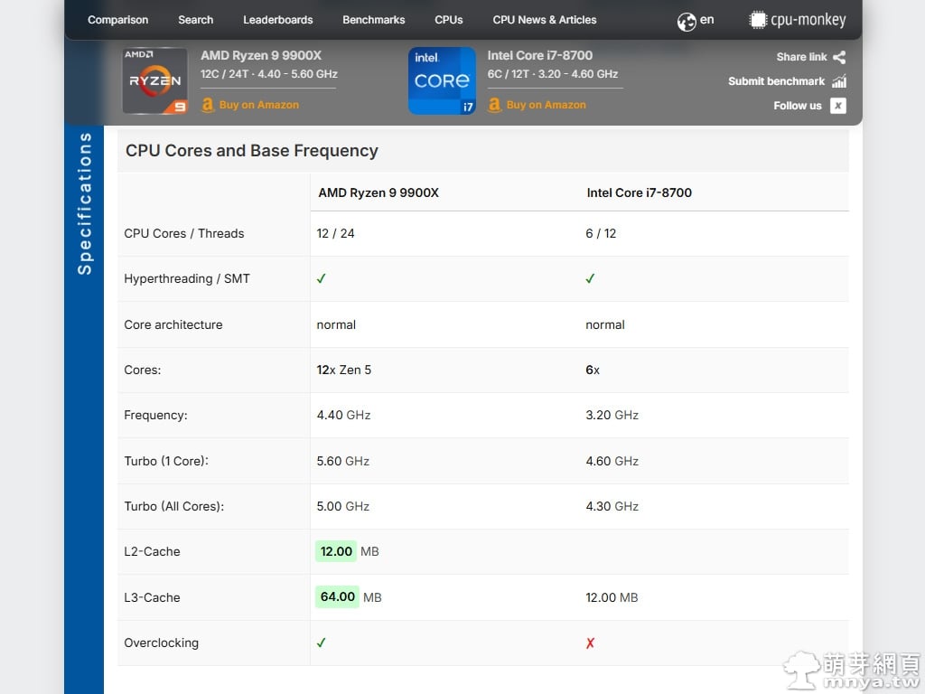Viewport: 925px width, 694px height.
Task: Click Buy on Amazon for Ryzen 9900X
Action: point(258,105)
